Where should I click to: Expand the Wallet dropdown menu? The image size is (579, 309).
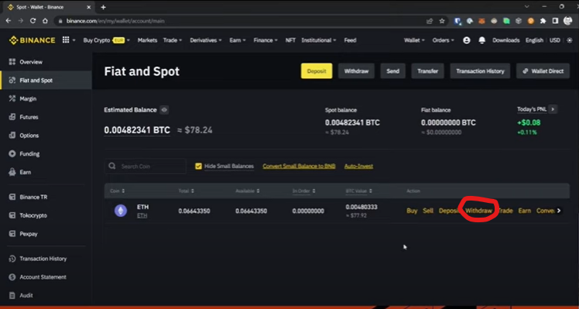[x=414, y=40]
